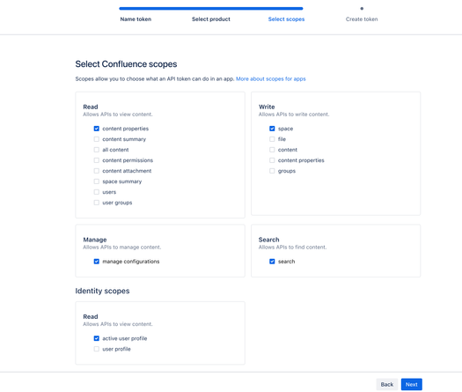Enable user profile identity scope
The height and width of the screenshot is (392, 462).
[96, 349]
